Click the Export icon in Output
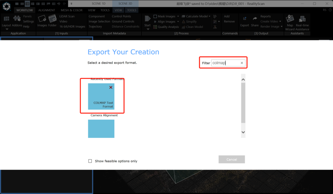This screenshot has height=194, width=333. pyautogui.click(x=245, y=19)
